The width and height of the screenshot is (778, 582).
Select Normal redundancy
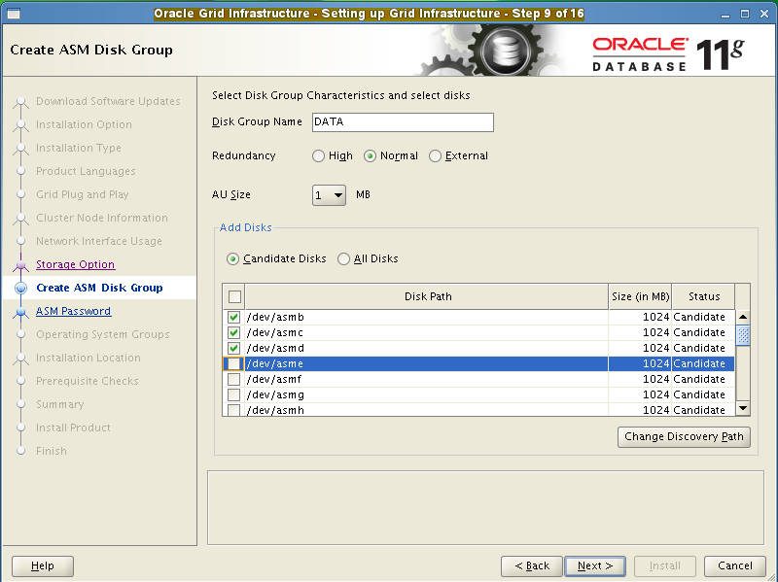(x=371, y=155)
